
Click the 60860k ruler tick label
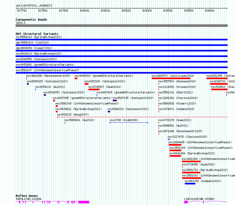coord(210,11)
